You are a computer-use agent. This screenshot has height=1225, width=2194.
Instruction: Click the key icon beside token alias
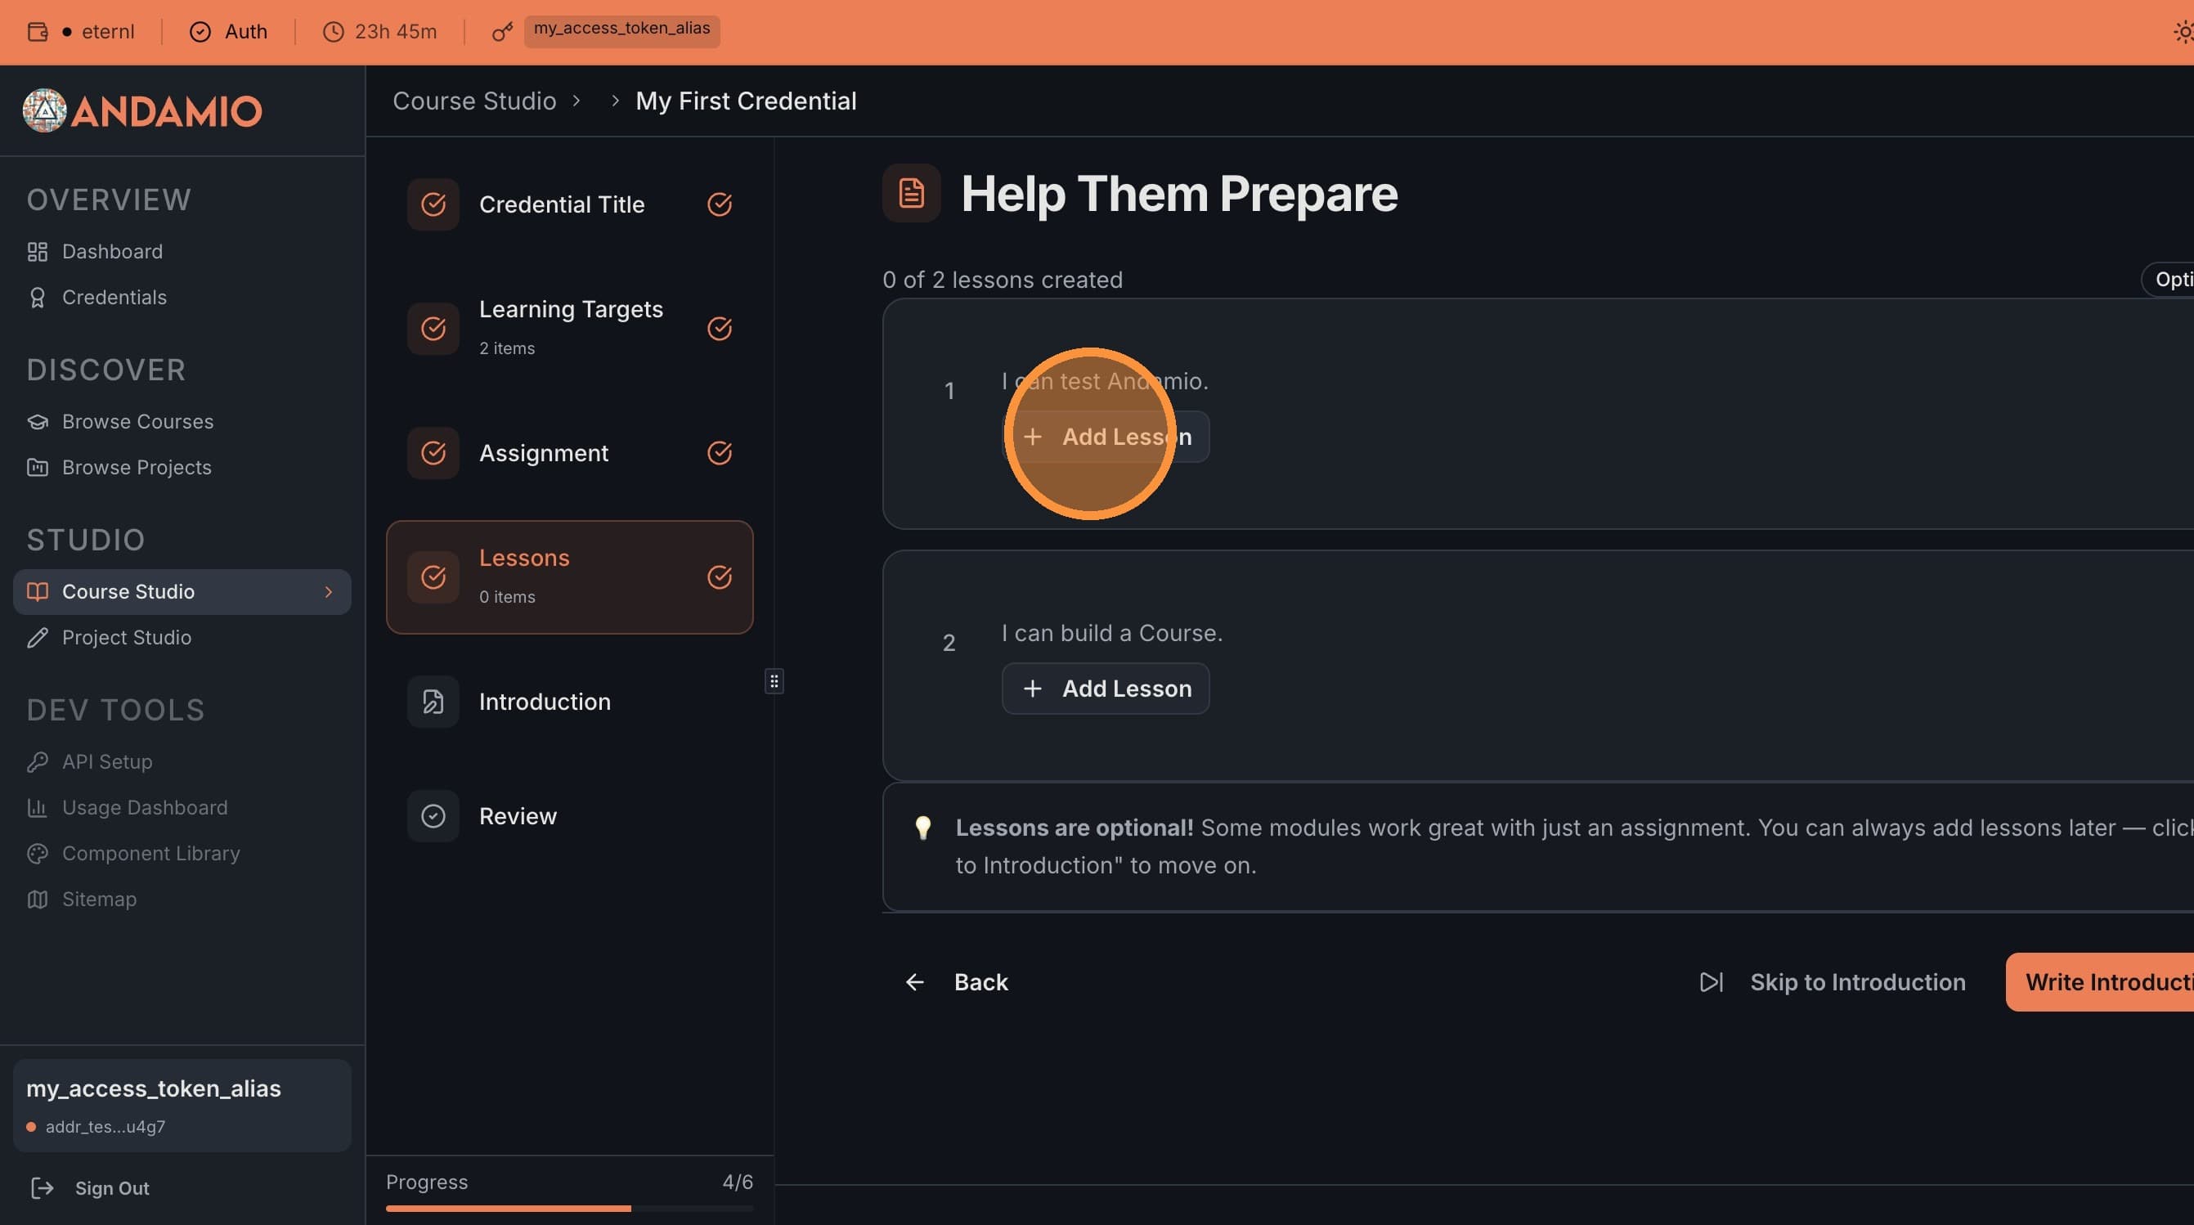pyautogui.click(x=503, y=33)
